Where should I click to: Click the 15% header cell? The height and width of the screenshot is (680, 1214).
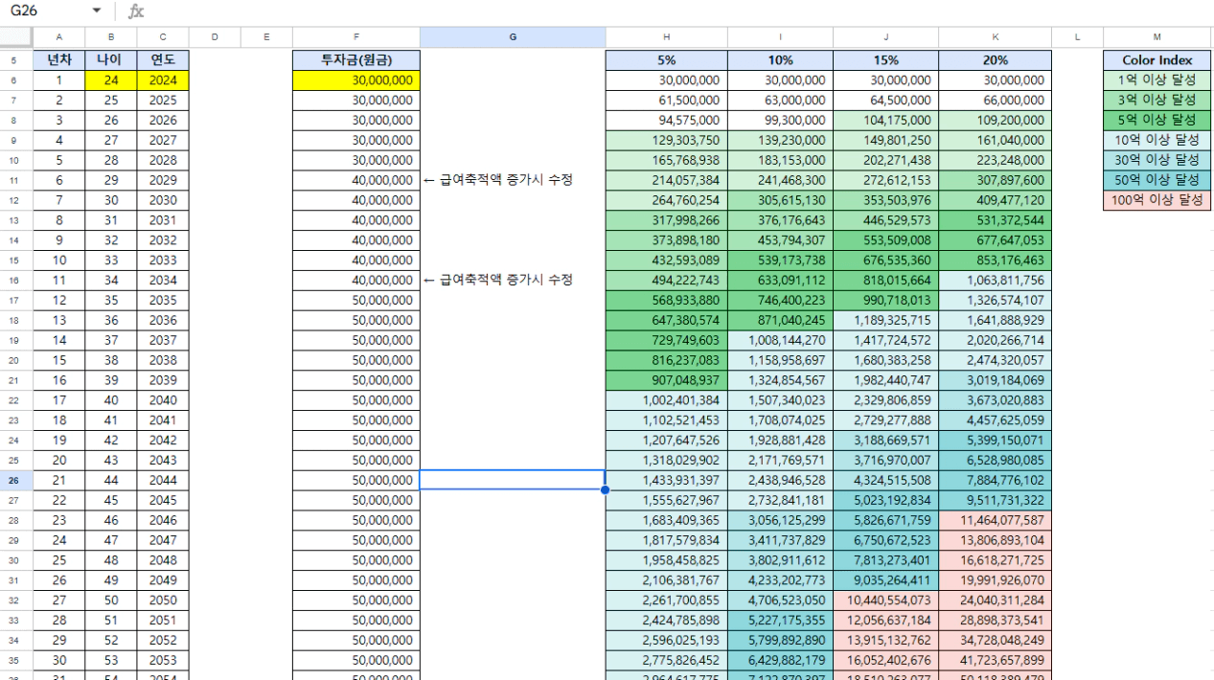tap(886, 60)
